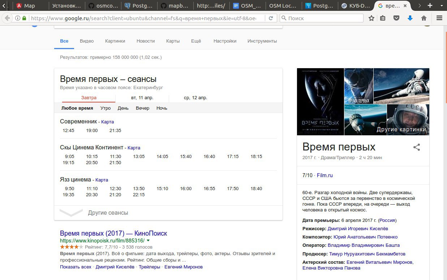Open the Новости search results tab
The width and height of the screenshot is (447, 280).
[146, 41]
